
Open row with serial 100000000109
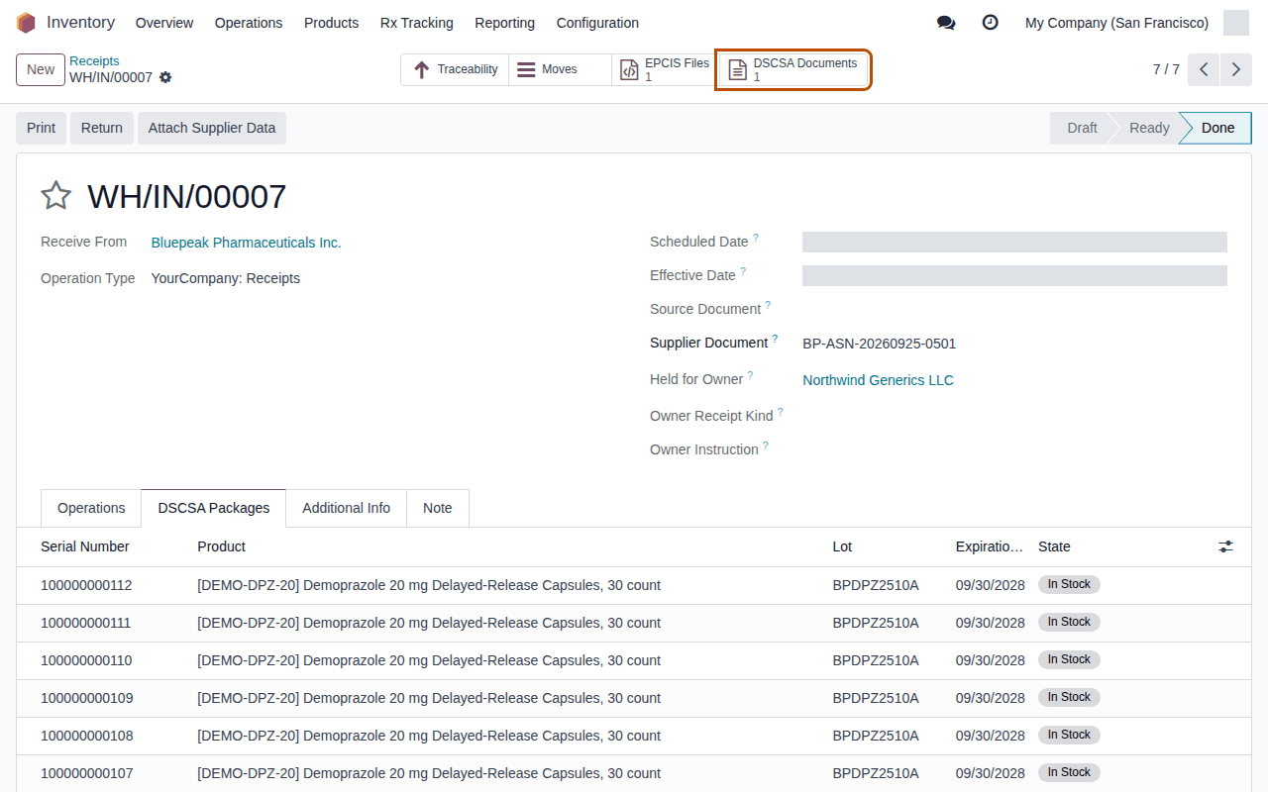(634, 698)
